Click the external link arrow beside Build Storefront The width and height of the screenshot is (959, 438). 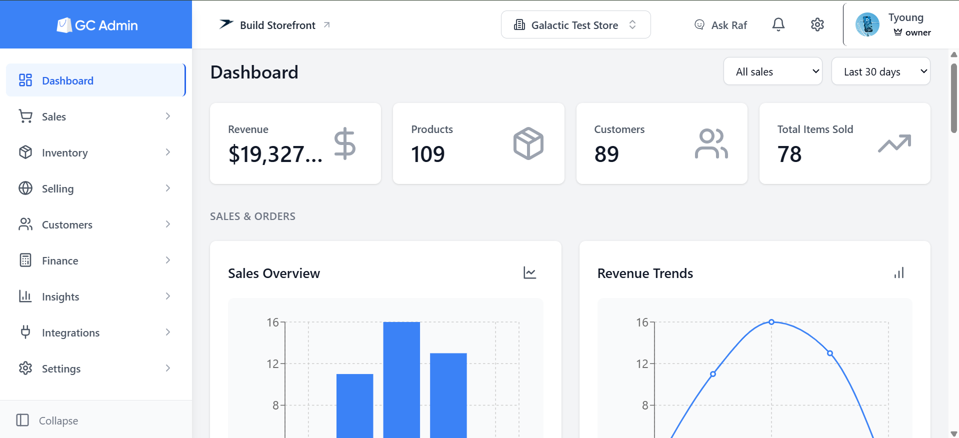click(x=326, y=24)
